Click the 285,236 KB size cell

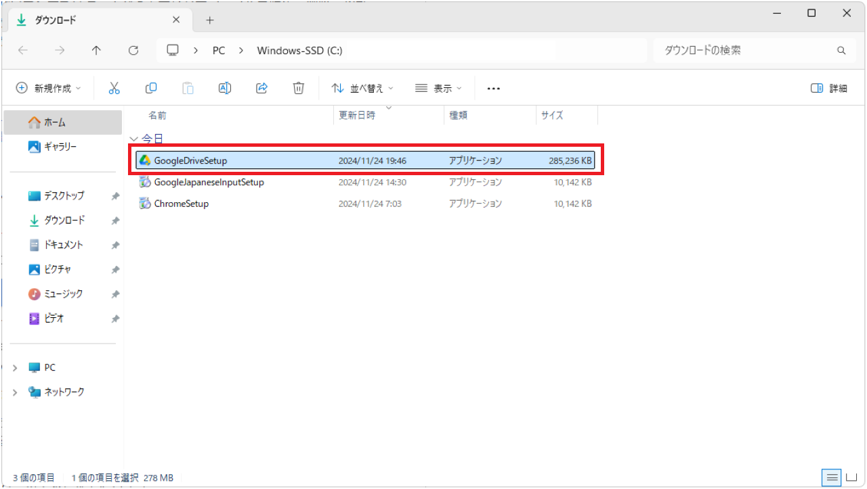[x=570, y=161]
